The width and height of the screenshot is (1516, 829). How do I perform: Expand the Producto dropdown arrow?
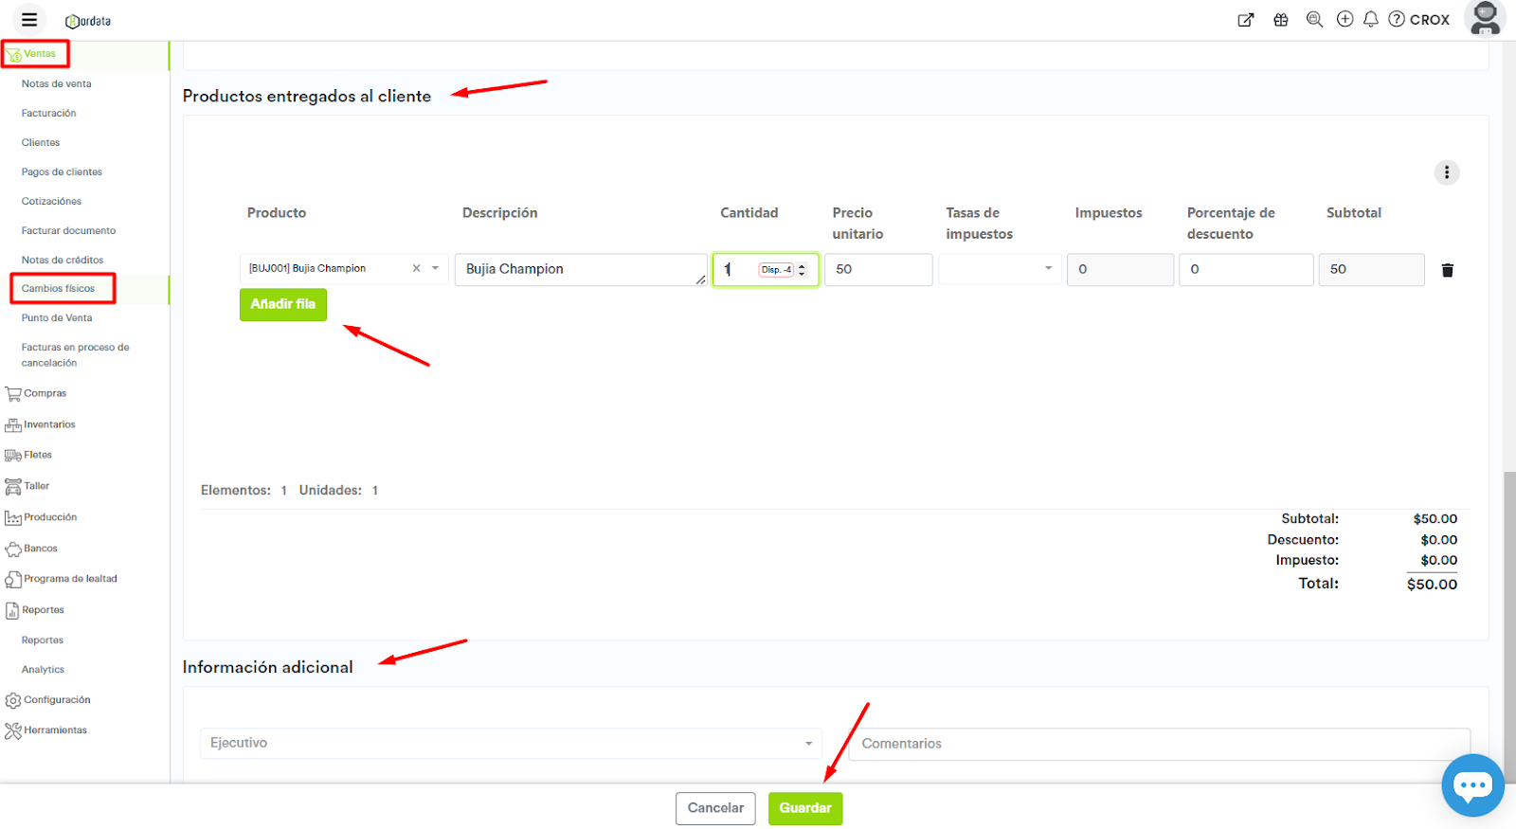point(436,269)
